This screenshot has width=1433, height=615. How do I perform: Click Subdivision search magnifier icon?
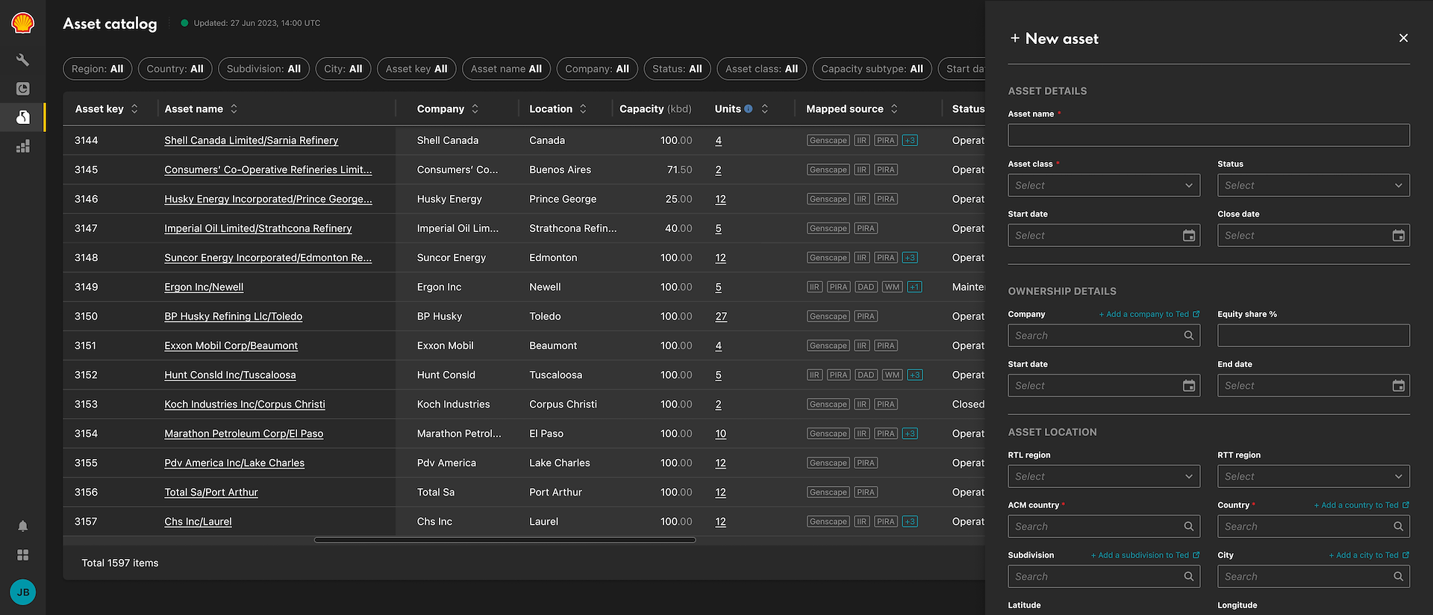(x=1189, y=577)
